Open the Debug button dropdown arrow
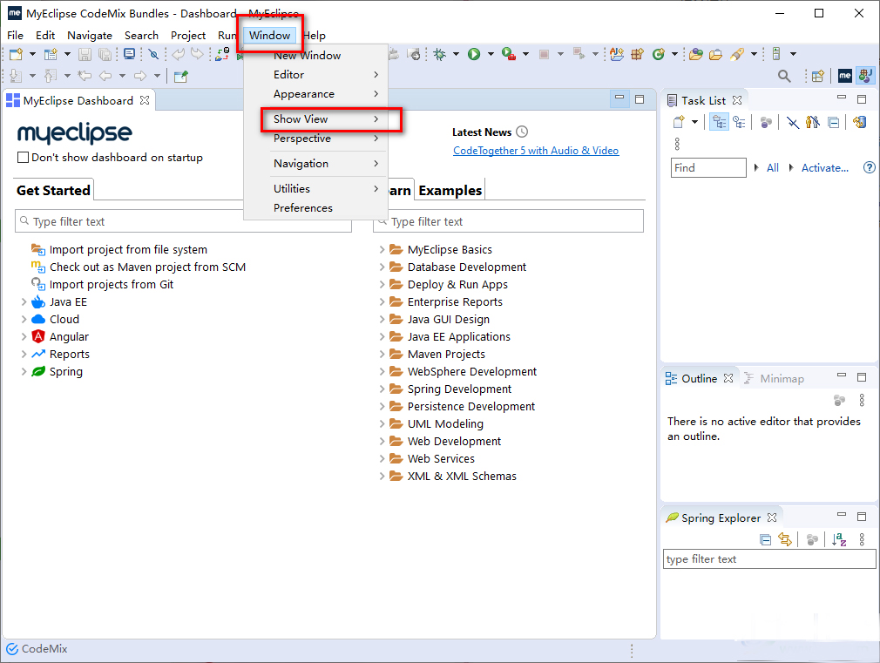 coord(456,55)
